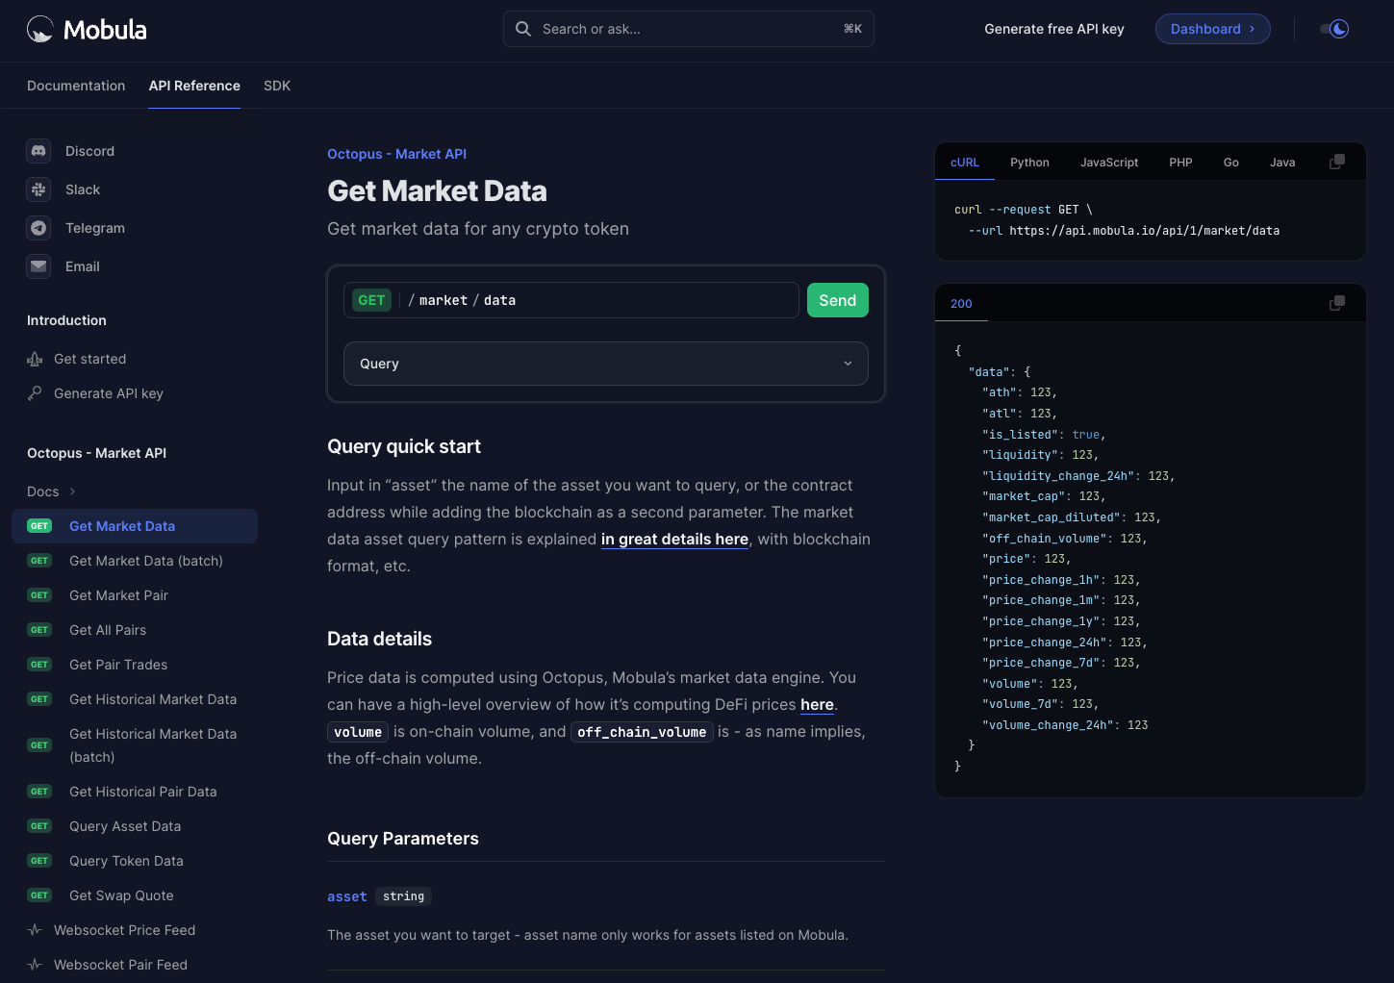Open Get Pair Trades page

tap(118, 665)
